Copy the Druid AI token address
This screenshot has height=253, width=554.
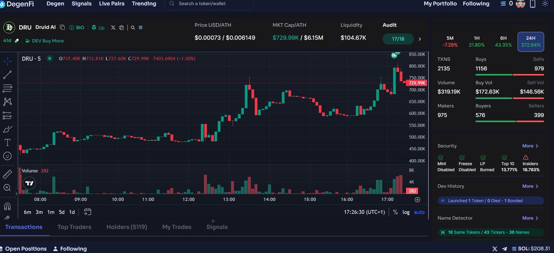point(62,28)
